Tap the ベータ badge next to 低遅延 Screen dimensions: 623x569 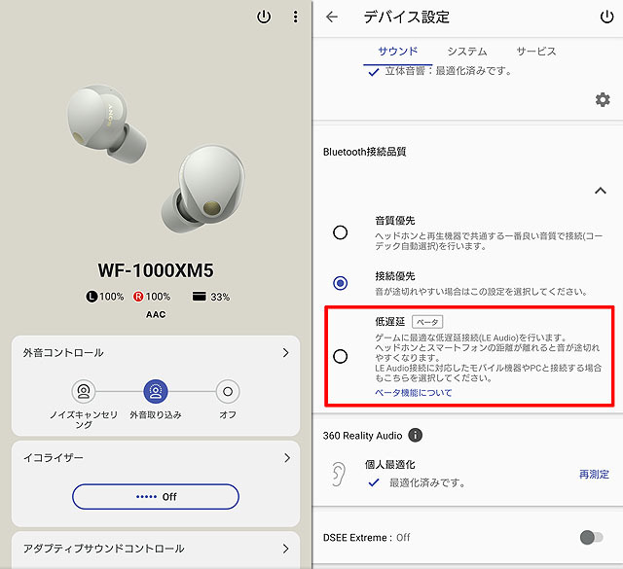427,322
